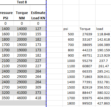Select the cell with 99503

point(87,103)
